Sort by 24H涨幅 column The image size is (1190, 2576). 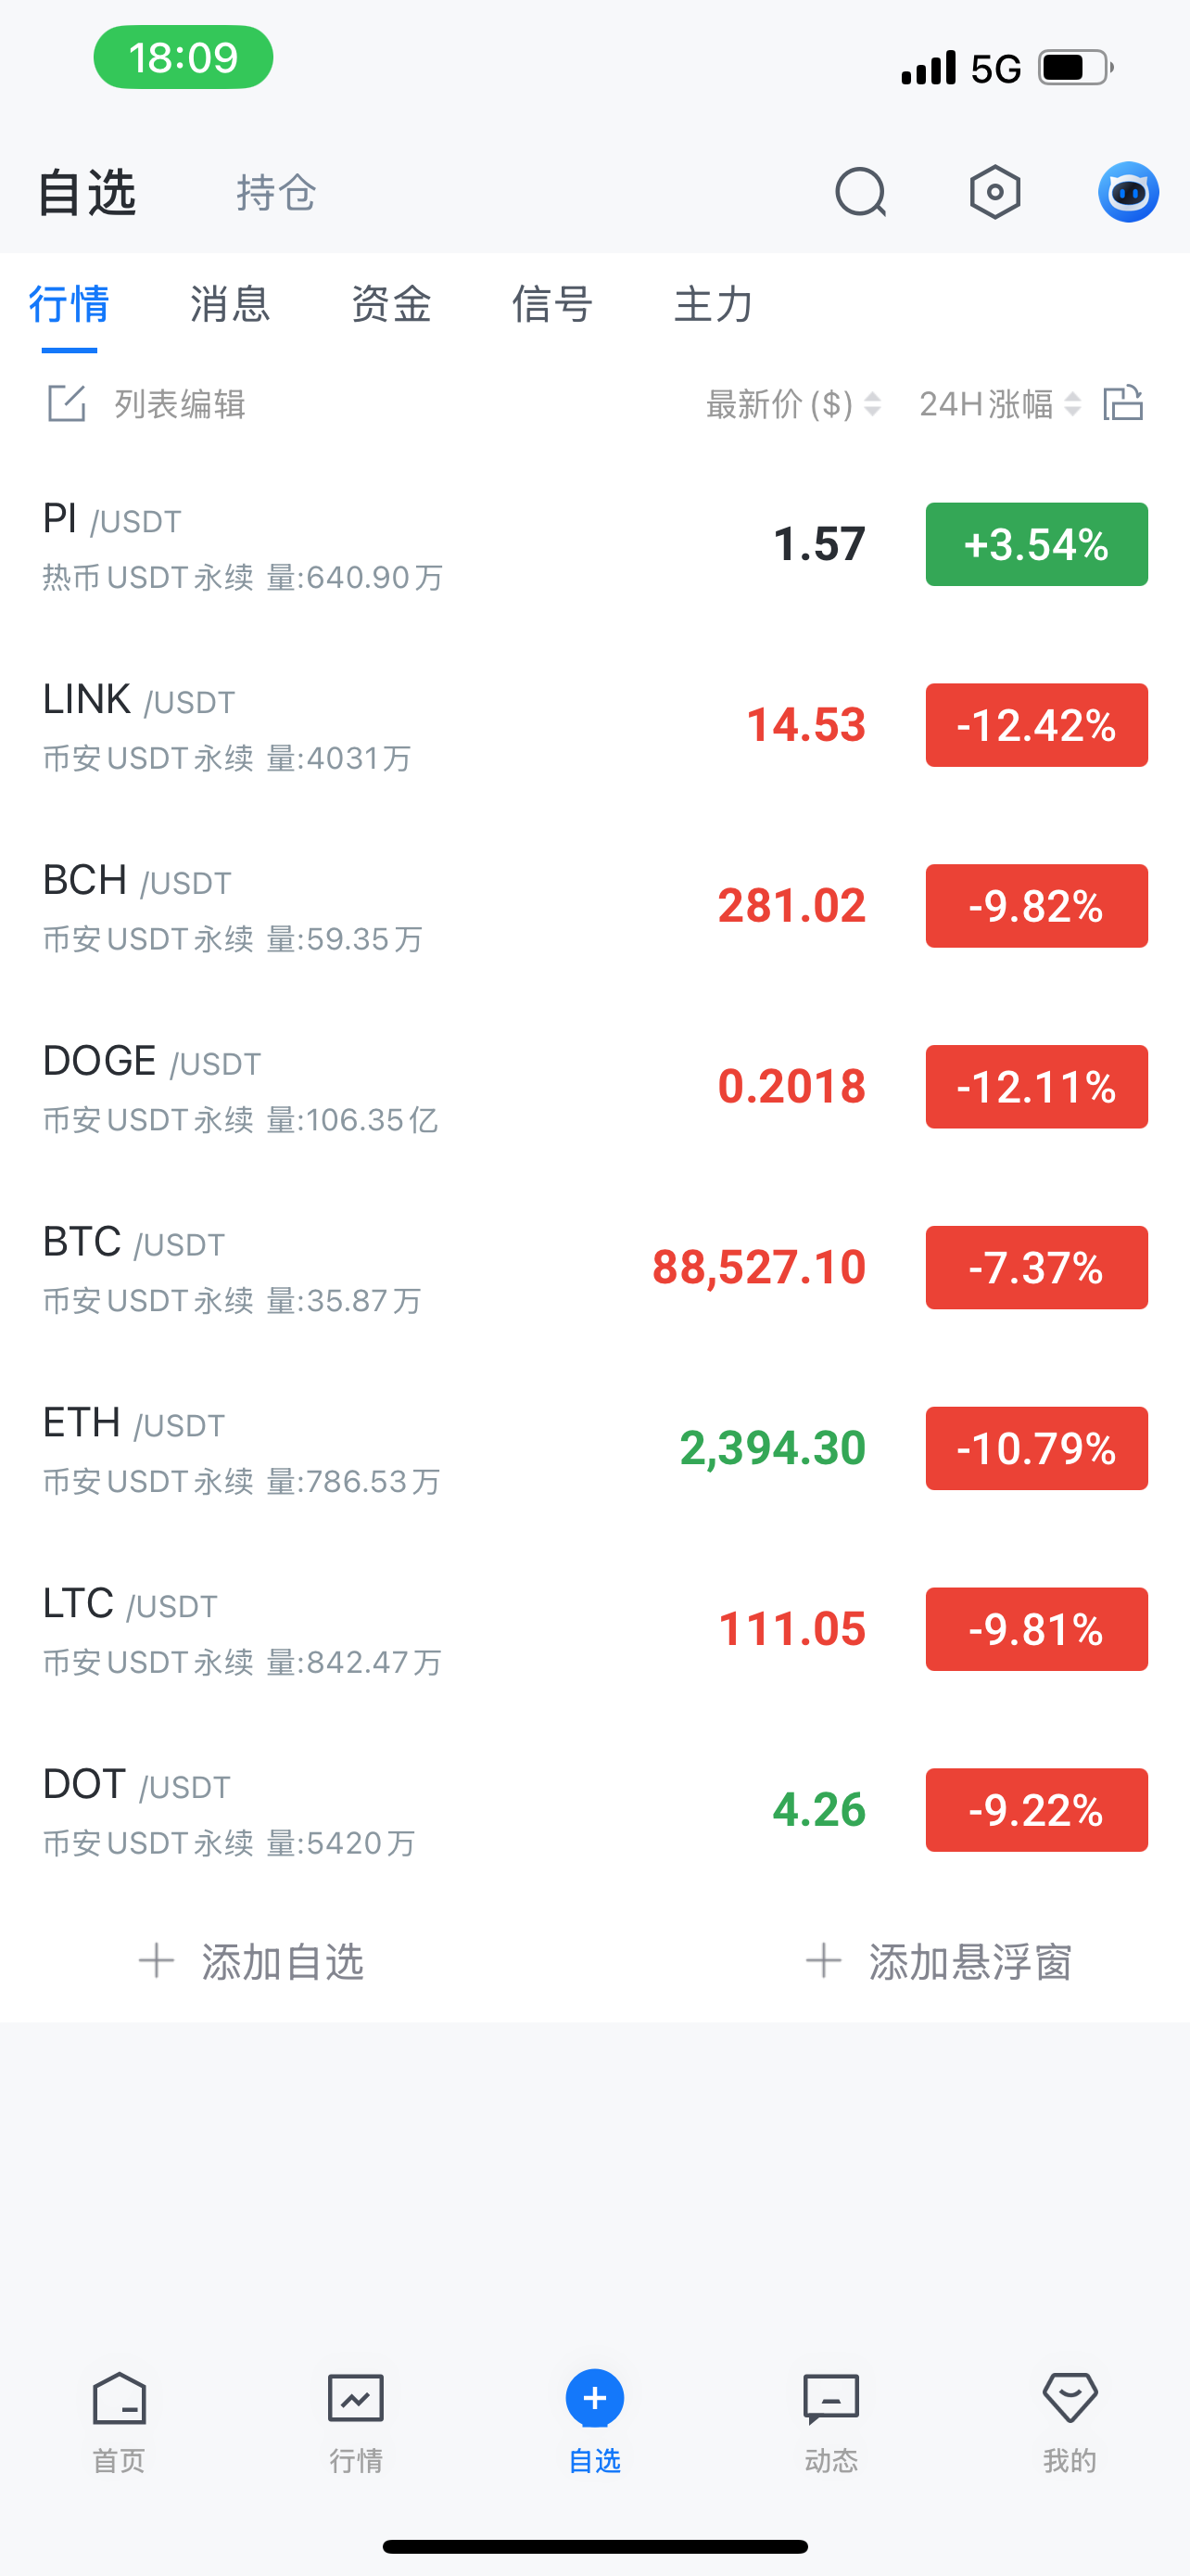tap(999, 404)
